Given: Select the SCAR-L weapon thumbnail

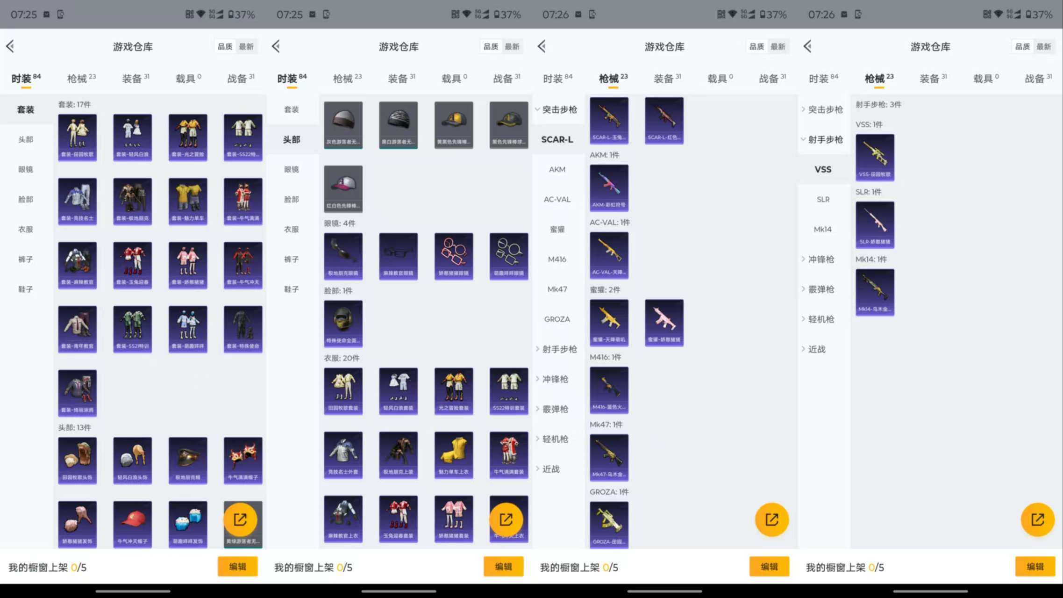Looking at the screenshot, I should tap(609, 120).
